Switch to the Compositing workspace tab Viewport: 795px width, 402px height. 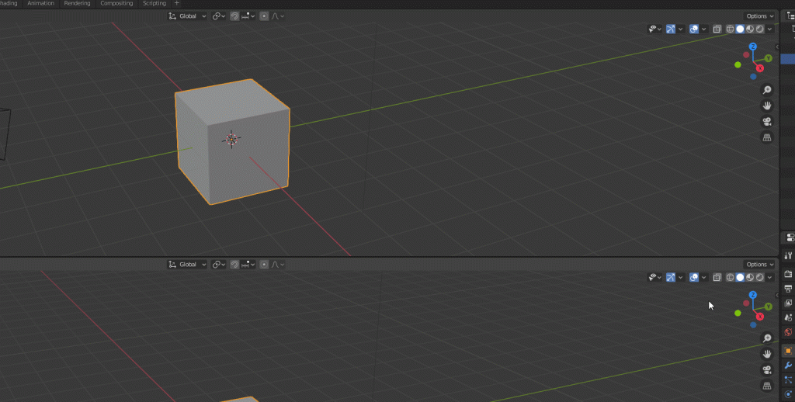117,3
